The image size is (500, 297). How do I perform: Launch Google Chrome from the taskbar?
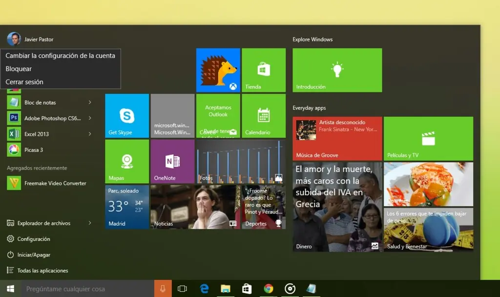[x=268, y=289]
